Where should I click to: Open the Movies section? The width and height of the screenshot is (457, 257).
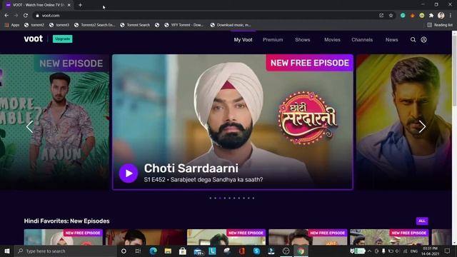click(332, 40)
